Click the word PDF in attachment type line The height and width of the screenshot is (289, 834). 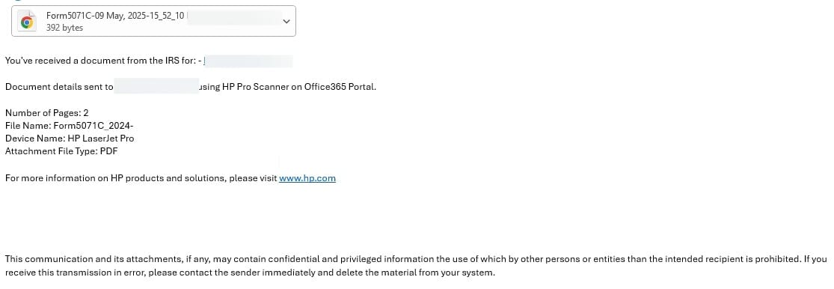pos(109,151)
